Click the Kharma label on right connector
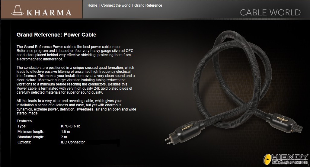This screenshot has width=310, height=167. tap(282, 119)
